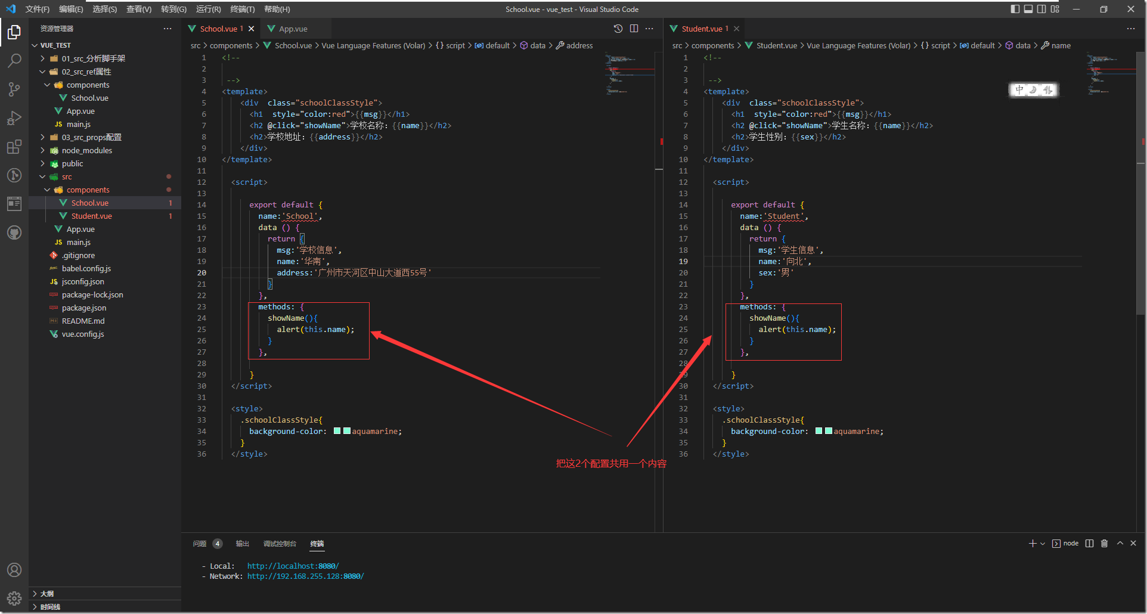The height and width of the screenshot is (614, 1147).
Task: Open the Extensions view
Action: coord(14,147)
